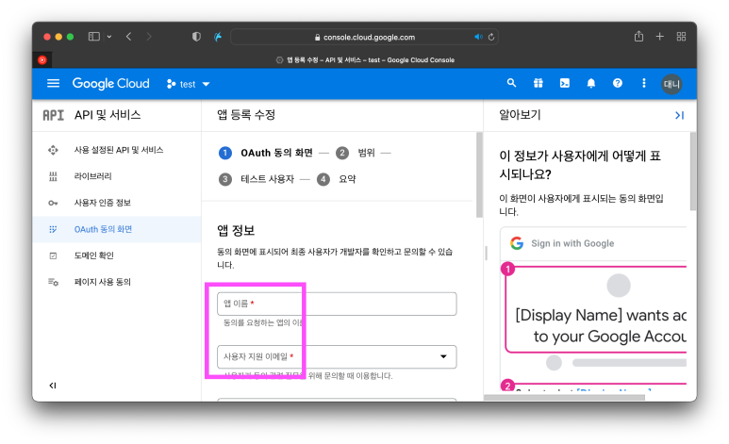Open 사용자 인증 정보 in the sidebar
The height and width of the screenshot is (444, 729).
coord(116,203)
